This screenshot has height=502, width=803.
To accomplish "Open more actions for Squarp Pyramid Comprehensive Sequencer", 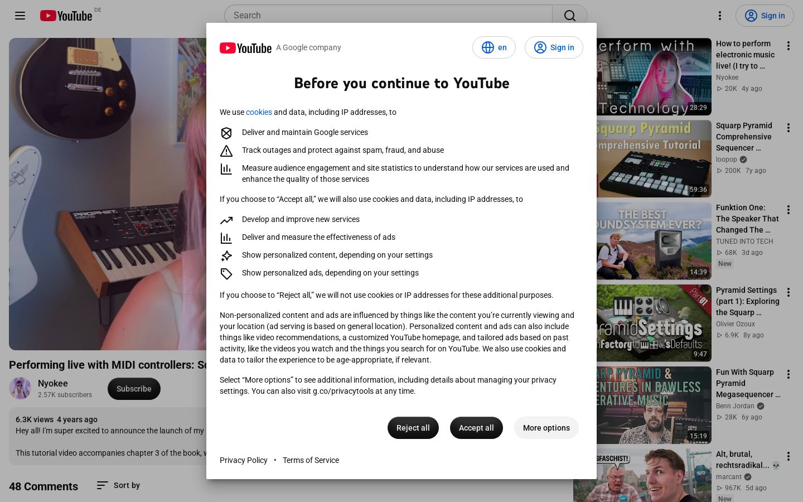I will pyautogui.click(x=789, y=128).
